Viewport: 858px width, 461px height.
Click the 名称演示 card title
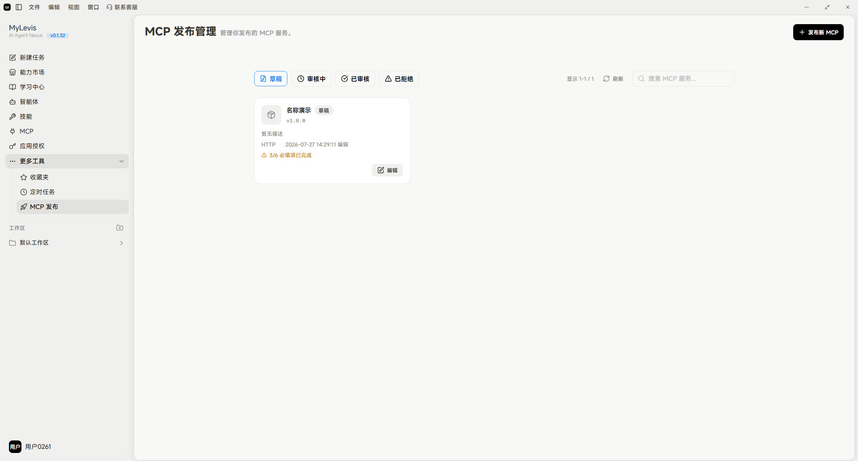[299, 110]
